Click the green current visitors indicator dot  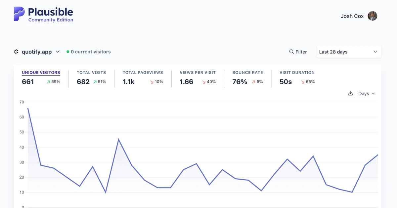tap(68, 52)
